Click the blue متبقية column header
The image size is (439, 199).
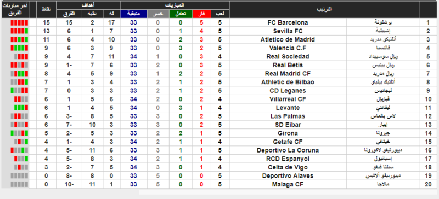point(133,14)
